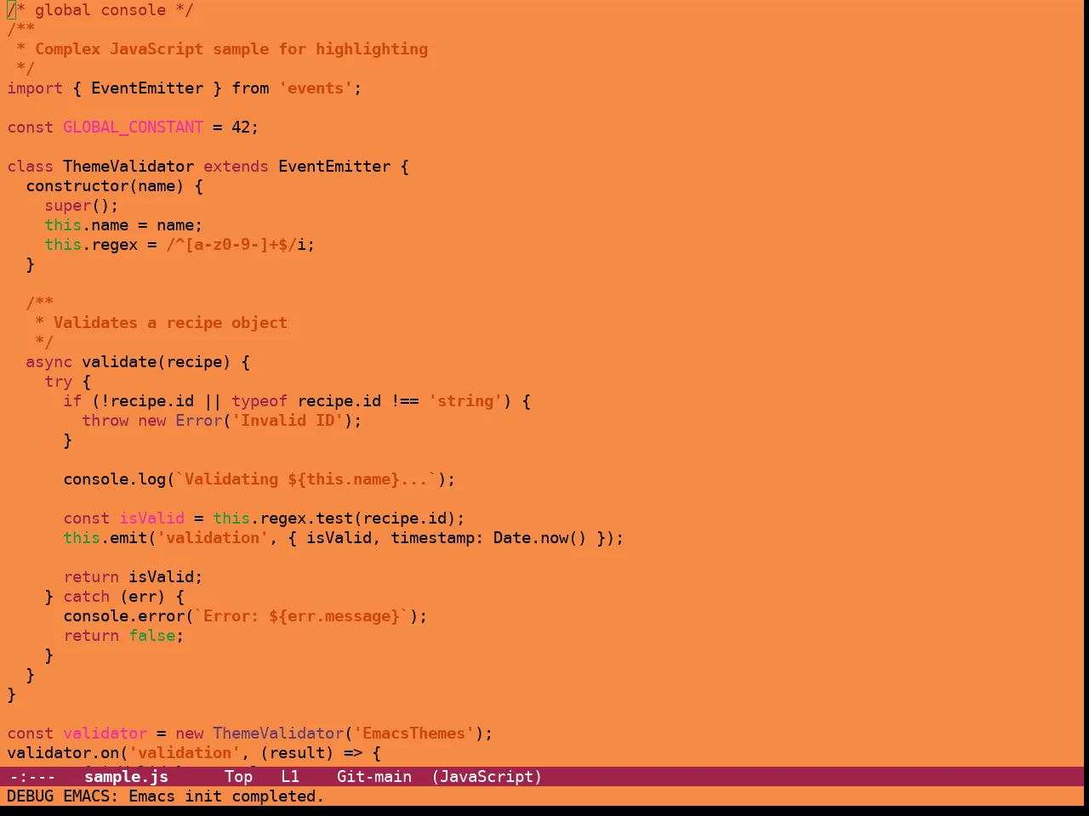The height and width of the screenshot is (816, 1089).
Task: Click the 'extends' keyword
Action: 236,167
